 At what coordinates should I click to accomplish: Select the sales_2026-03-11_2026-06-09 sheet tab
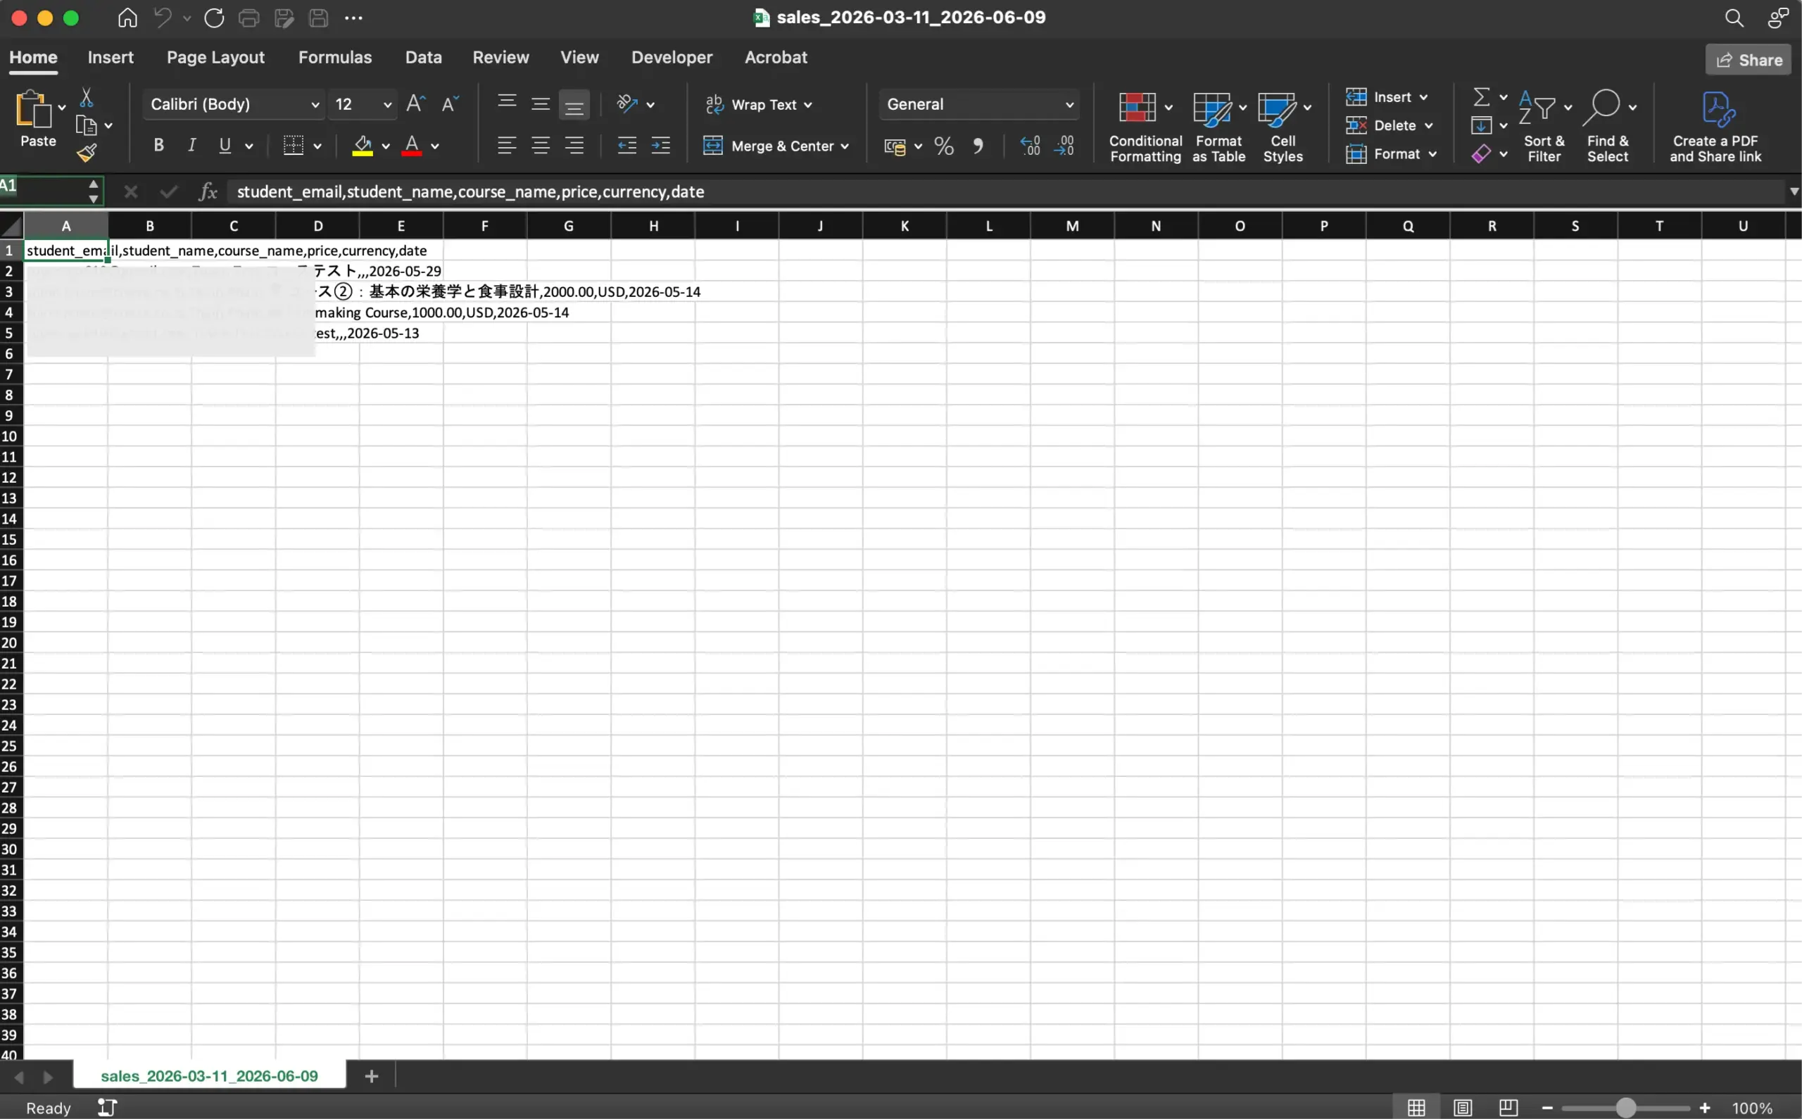[x=210, y=1075]
